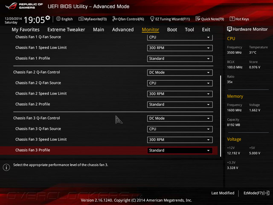Click the Republic of Gamers logo

pos(24,6)
